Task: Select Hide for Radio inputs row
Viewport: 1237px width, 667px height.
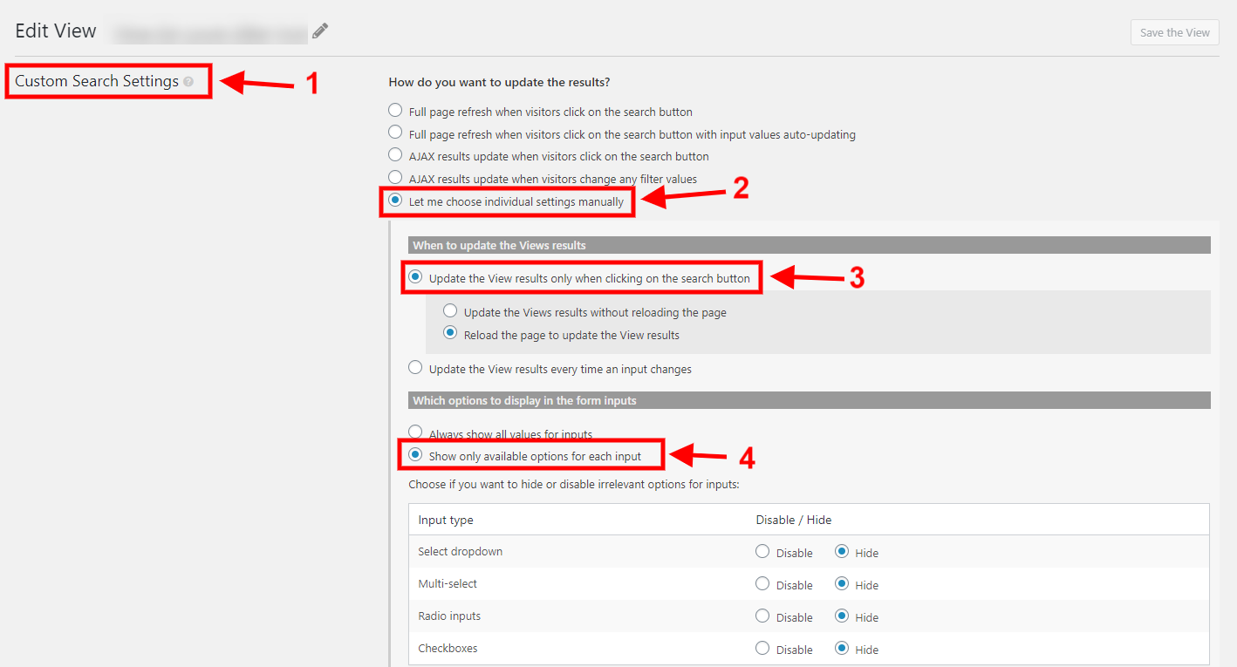Action: (x=840, y=616)
